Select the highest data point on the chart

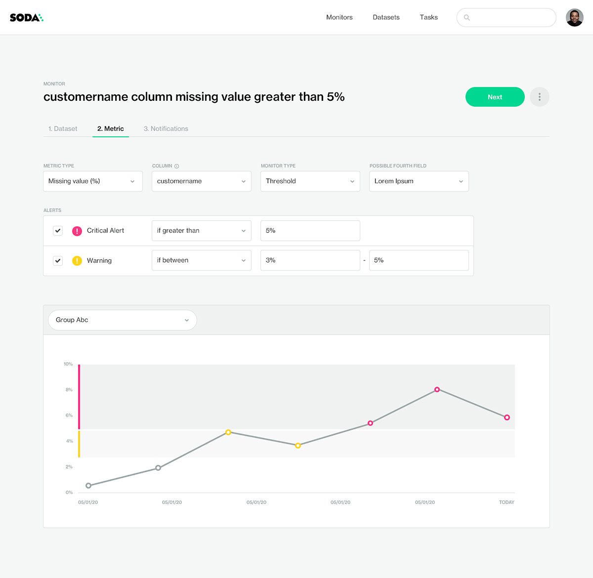coord(437,390)
